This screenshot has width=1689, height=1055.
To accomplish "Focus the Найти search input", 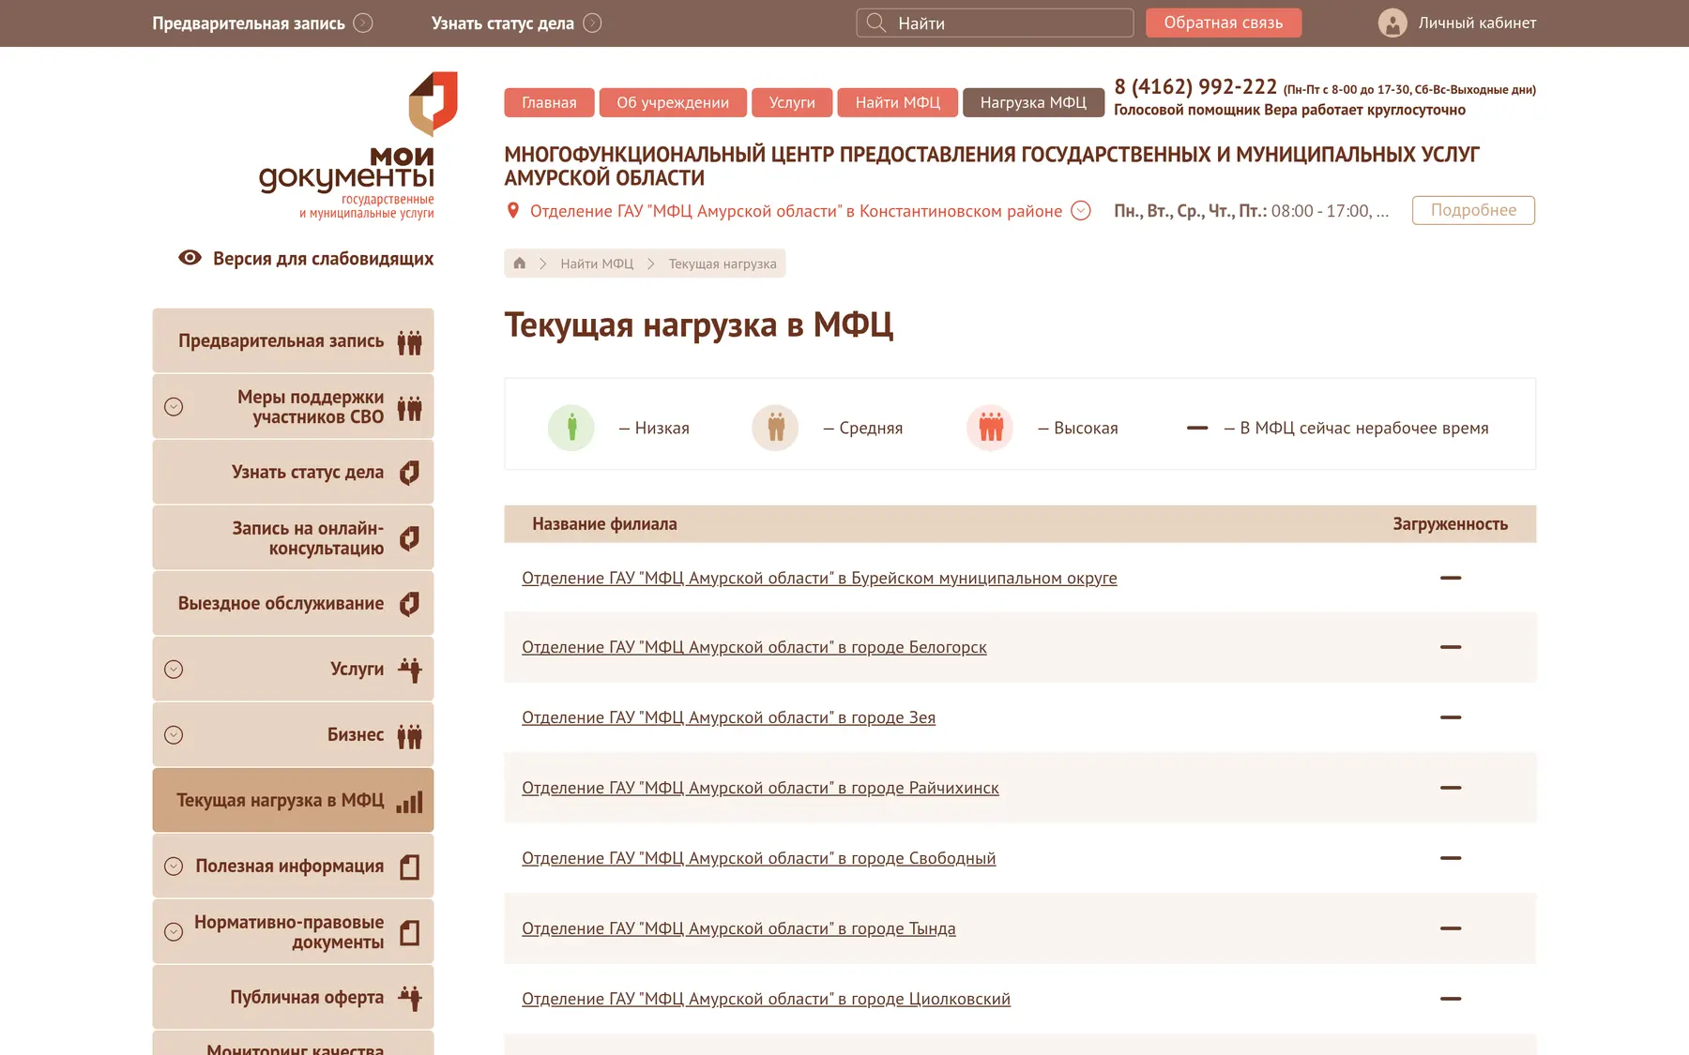I will coord(995,23).
